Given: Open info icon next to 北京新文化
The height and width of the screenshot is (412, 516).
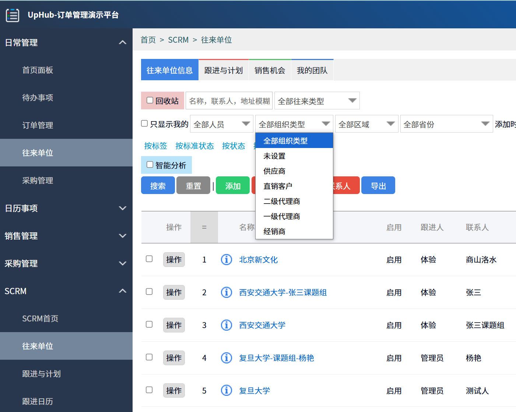Looking at the screenshot, I should pyautogui.click(x=226, y=260).
